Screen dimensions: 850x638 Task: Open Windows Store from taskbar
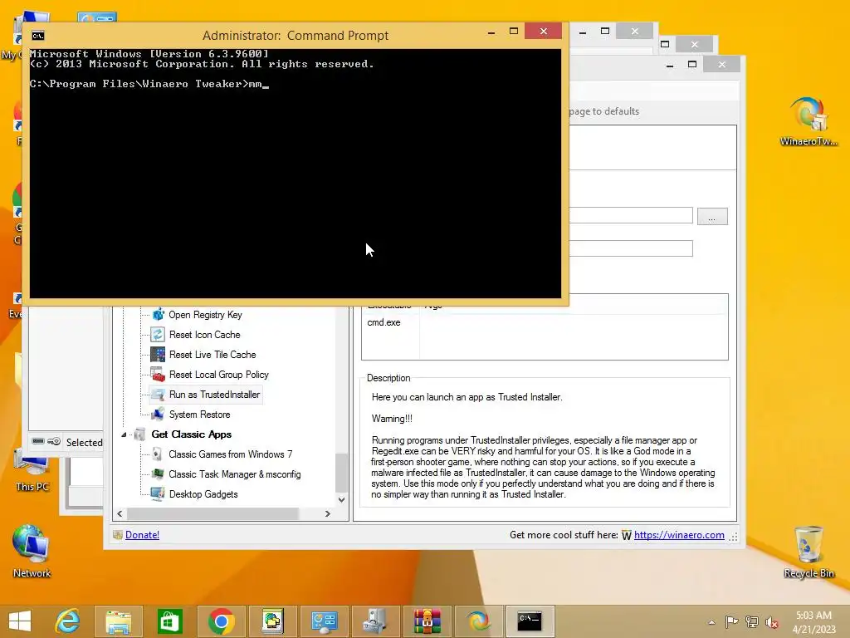click(169, 621)
